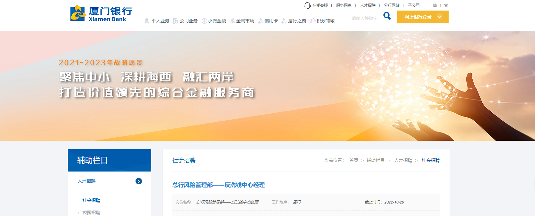
Task: Click the 积分商城 icon
Action: (x=313, y=21)
